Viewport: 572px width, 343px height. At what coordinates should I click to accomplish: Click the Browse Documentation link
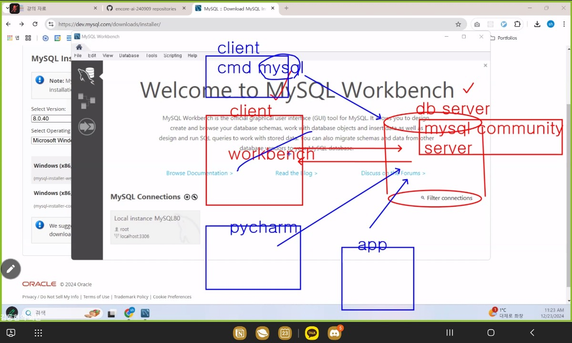(x=199, y=173)
